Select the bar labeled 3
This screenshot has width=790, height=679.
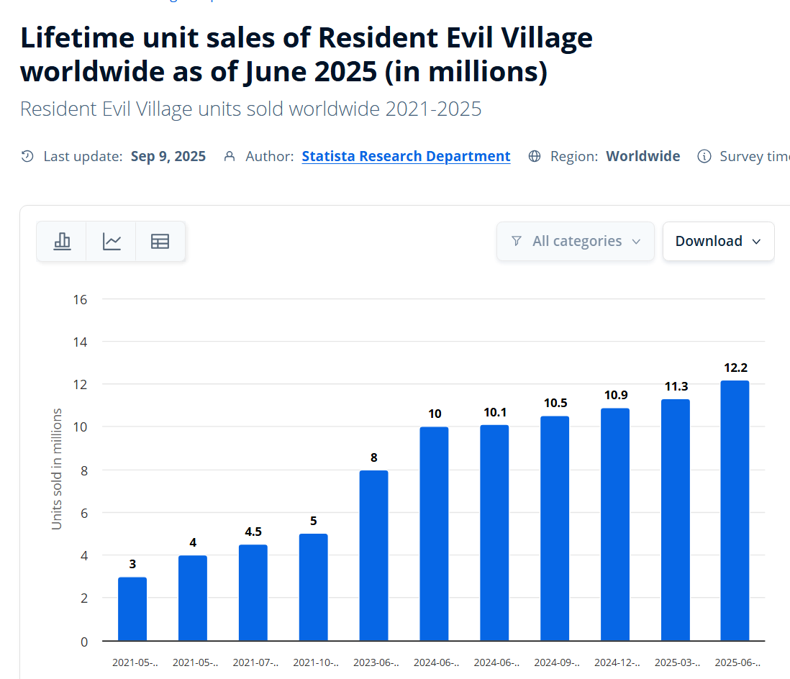(132, 609)
